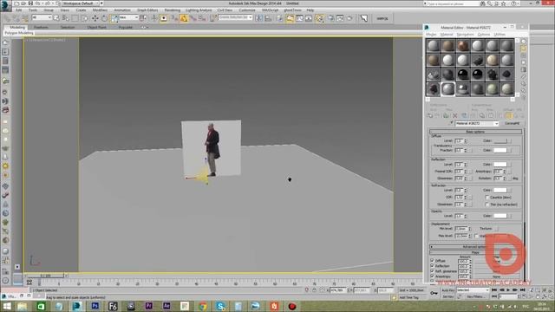Open the Opacity color swatch
555x312 pixels.
point(500,216)
